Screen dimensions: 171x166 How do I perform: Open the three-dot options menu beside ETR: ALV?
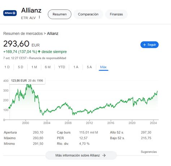39,17
